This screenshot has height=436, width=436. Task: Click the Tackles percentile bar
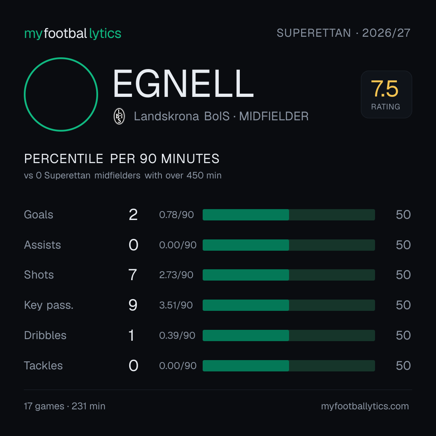pyautogui.click(x=289, y=366)
